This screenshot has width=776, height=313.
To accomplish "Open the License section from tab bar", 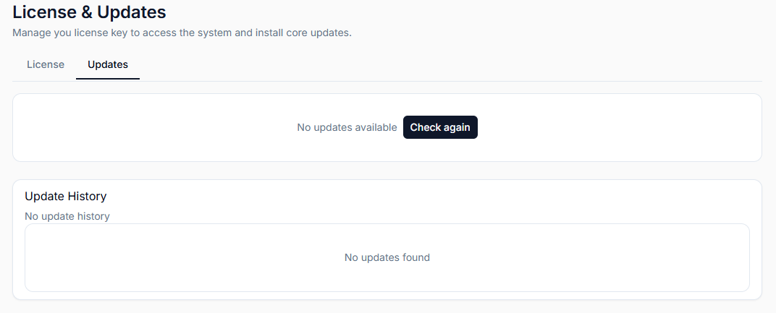I will pos(46,65).
